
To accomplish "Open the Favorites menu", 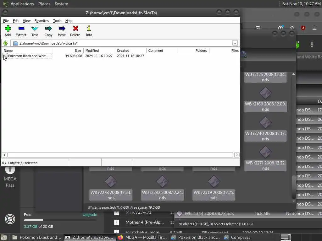I will tap(42, 21).
